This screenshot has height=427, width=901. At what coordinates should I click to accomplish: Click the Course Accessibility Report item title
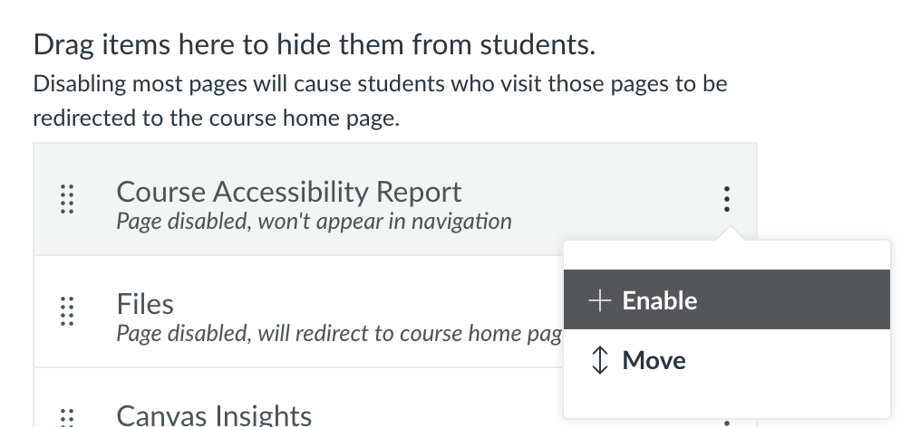(289, 192)
